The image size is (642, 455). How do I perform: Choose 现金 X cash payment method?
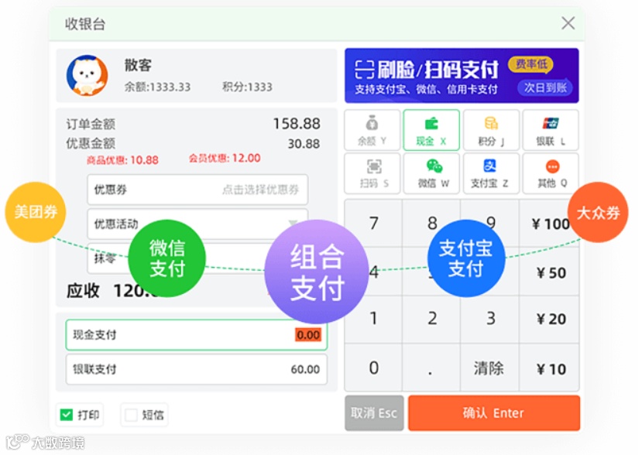coord(431,130)
